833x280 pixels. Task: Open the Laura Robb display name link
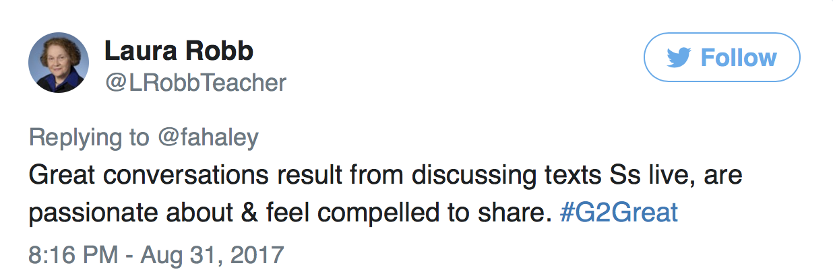coord(179,50)
